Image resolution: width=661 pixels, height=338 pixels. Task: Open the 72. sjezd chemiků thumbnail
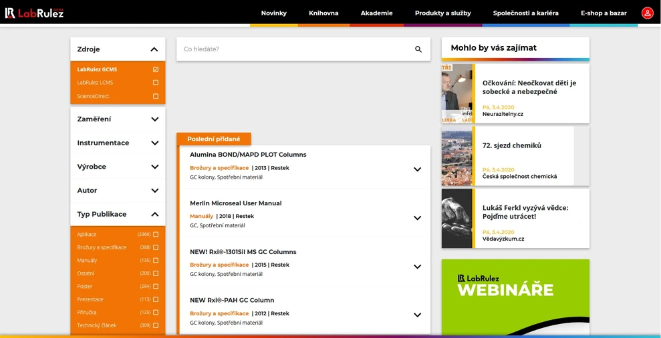[457, 156]
